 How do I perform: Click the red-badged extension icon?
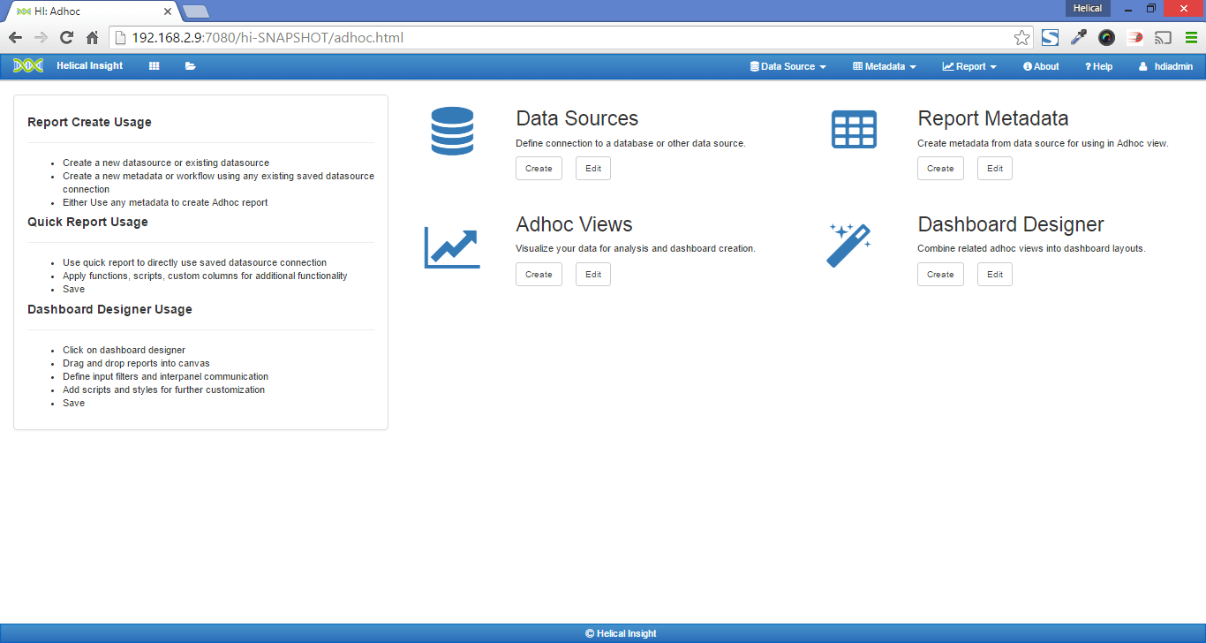click(1134, 37)
